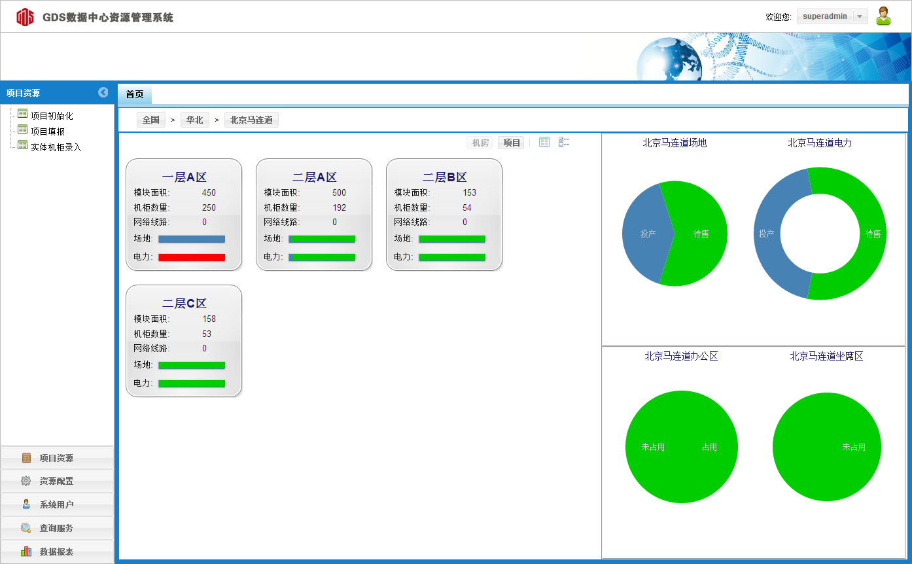
Task: Click the 资源配置 gear icon
Action: 26,481
